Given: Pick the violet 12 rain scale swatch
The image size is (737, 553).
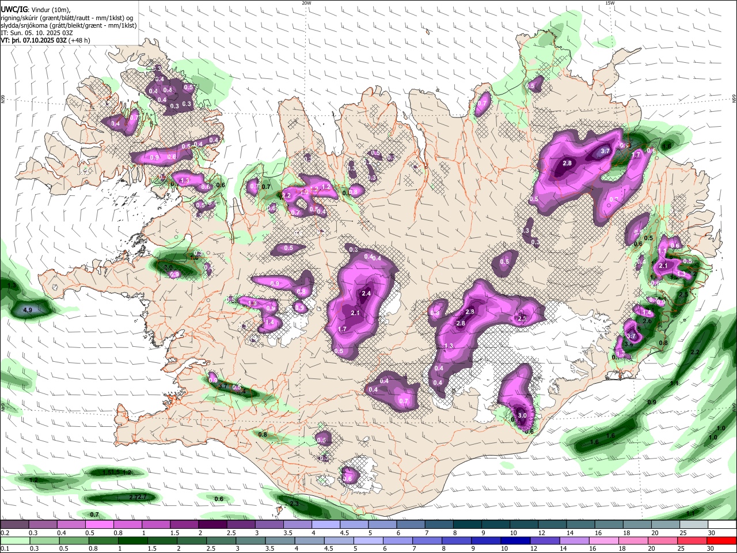Looking at the screenshot, I should [x=545, y=540].
